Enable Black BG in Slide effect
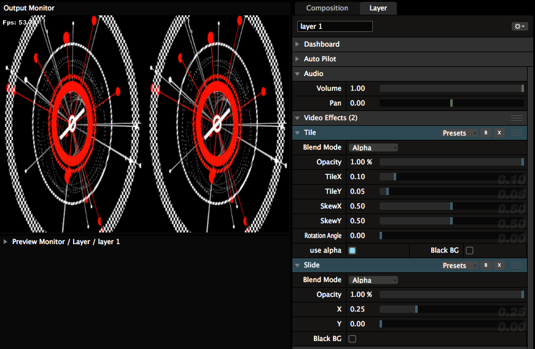 [352, 339]
